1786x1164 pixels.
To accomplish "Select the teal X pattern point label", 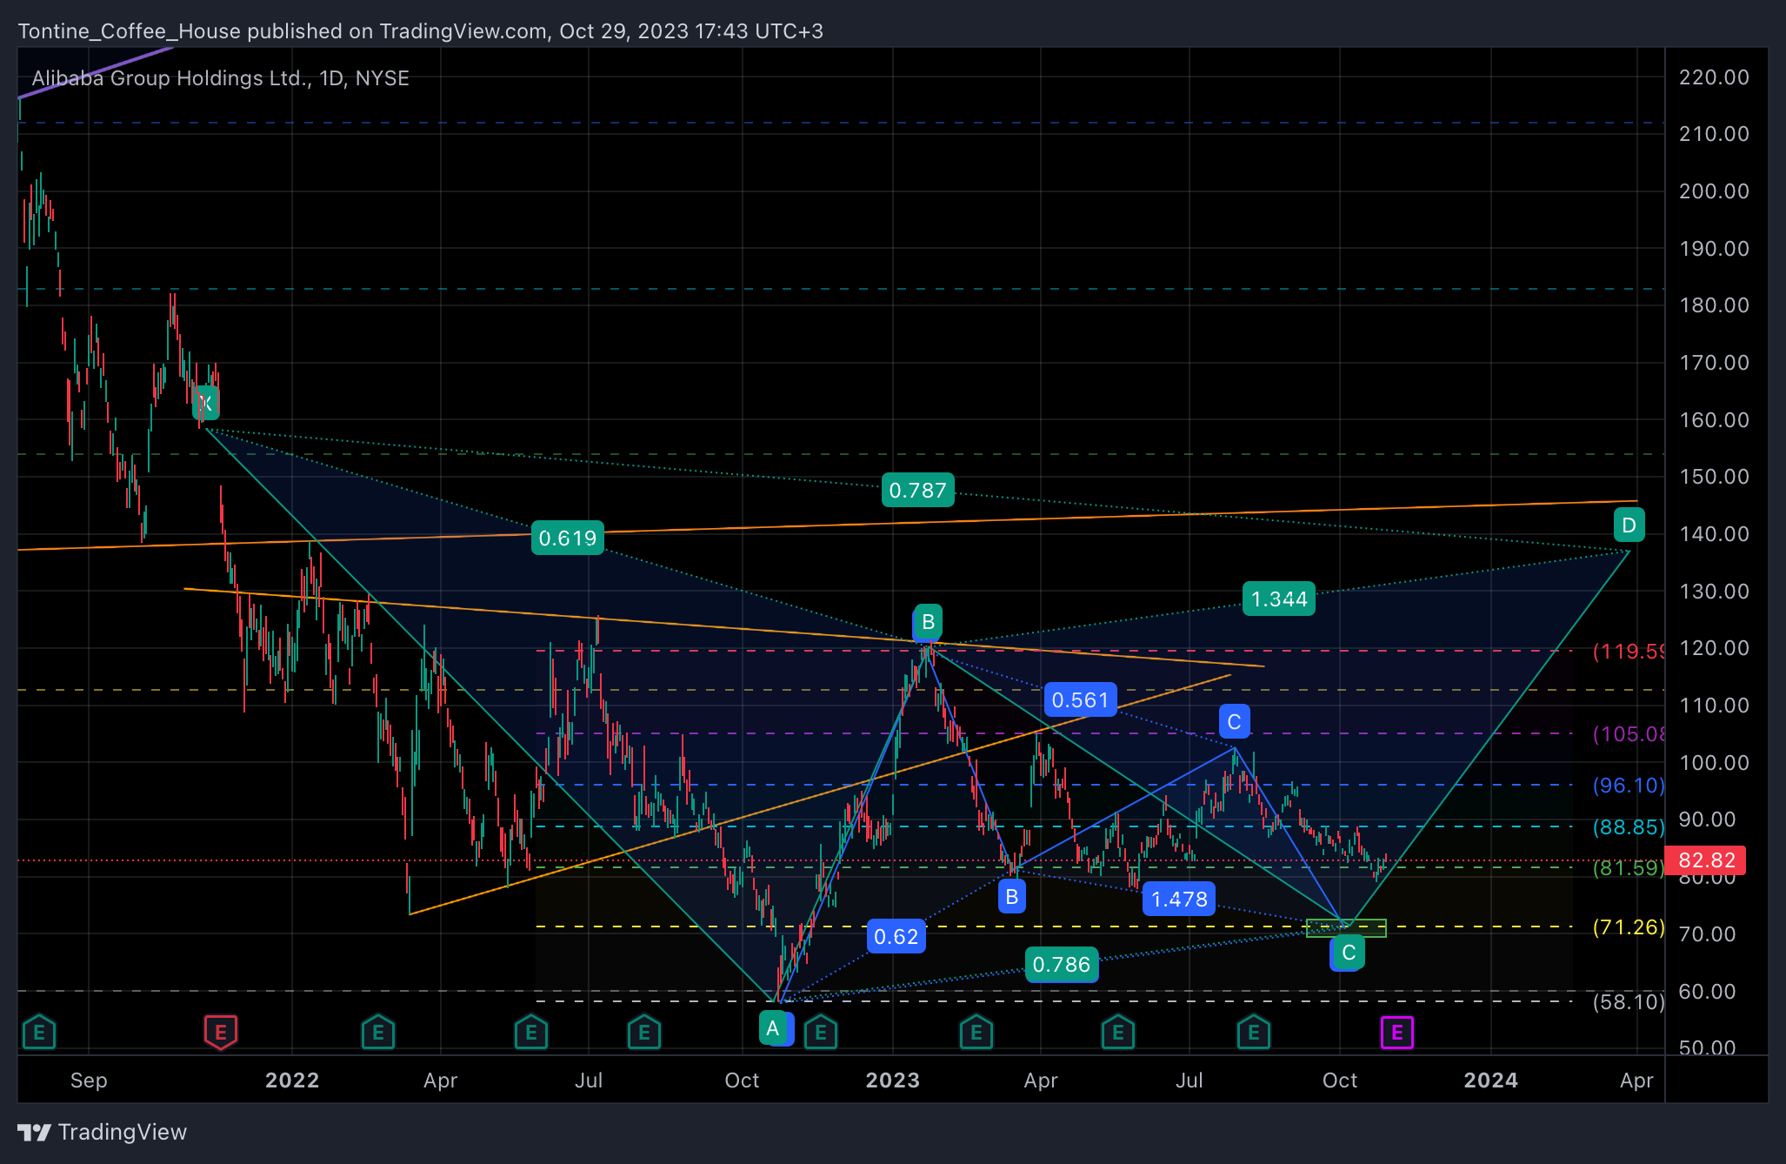I will 206,403.
